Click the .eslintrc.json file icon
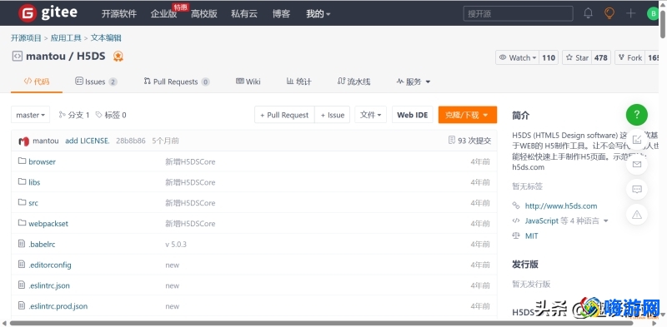The image size is (667, 327). [22, 285]
